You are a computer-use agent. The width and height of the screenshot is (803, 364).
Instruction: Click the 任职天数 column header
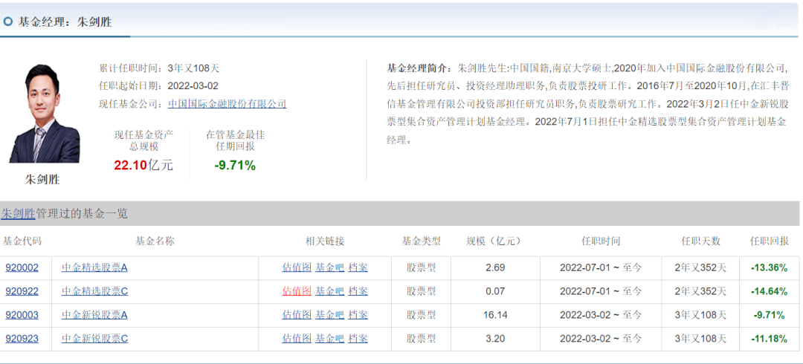pos(700,241)
